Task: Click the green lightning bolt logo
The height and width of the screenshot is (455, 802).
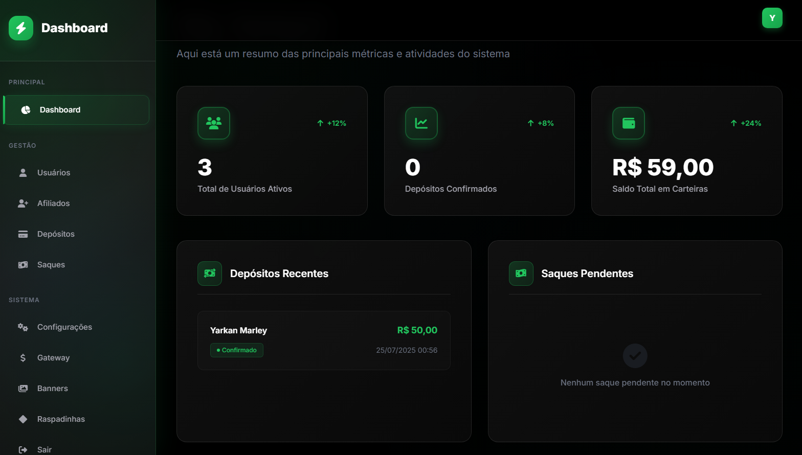Action: coord(21,28)
